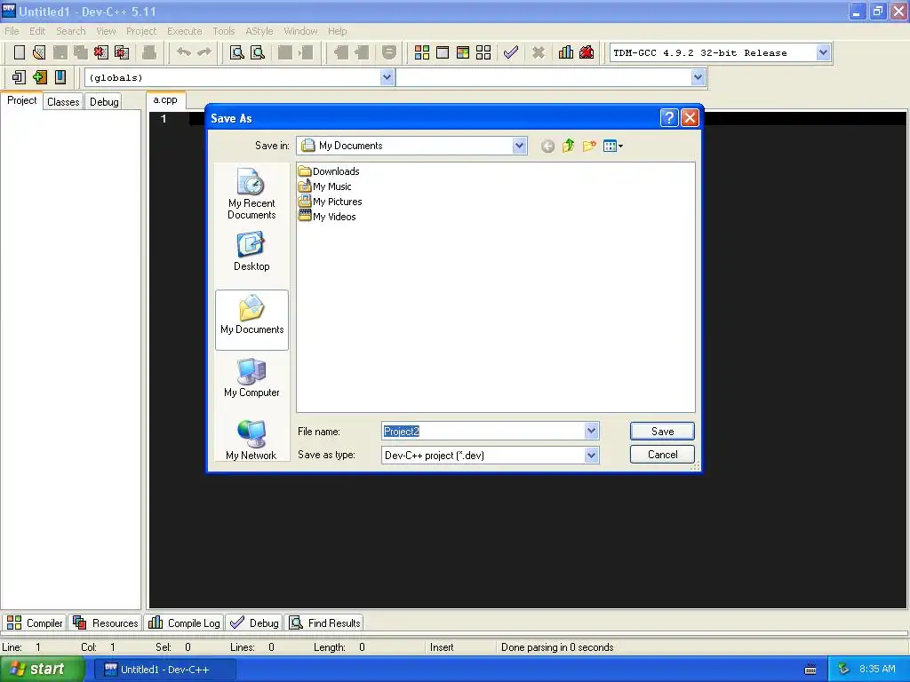Select the My Pictures folder
The width and height of the screenshot is (910, 682).
330,202
